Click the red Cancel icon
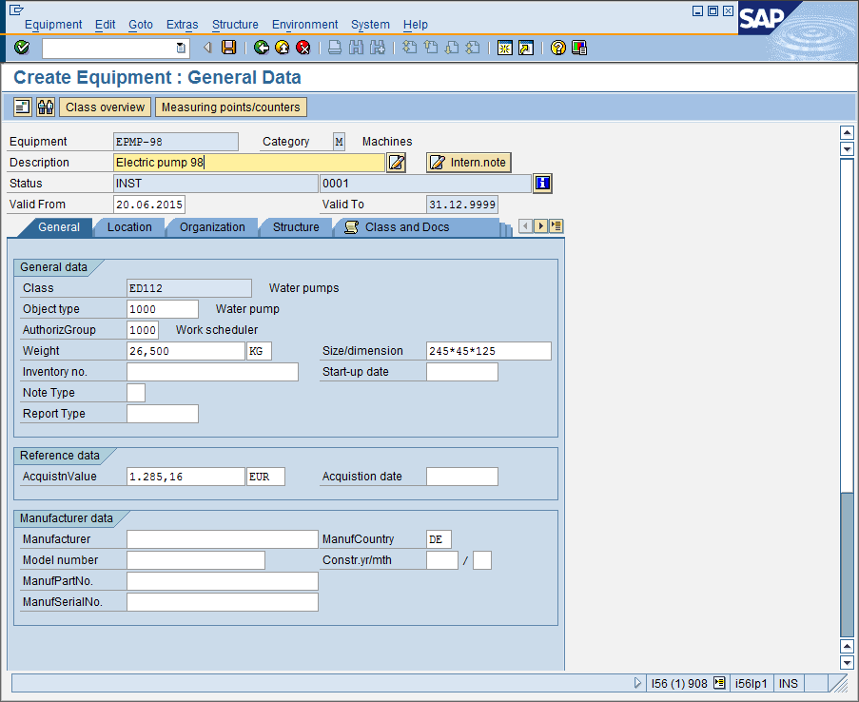Viewport: 859px width, 702px height. [303, 48]
